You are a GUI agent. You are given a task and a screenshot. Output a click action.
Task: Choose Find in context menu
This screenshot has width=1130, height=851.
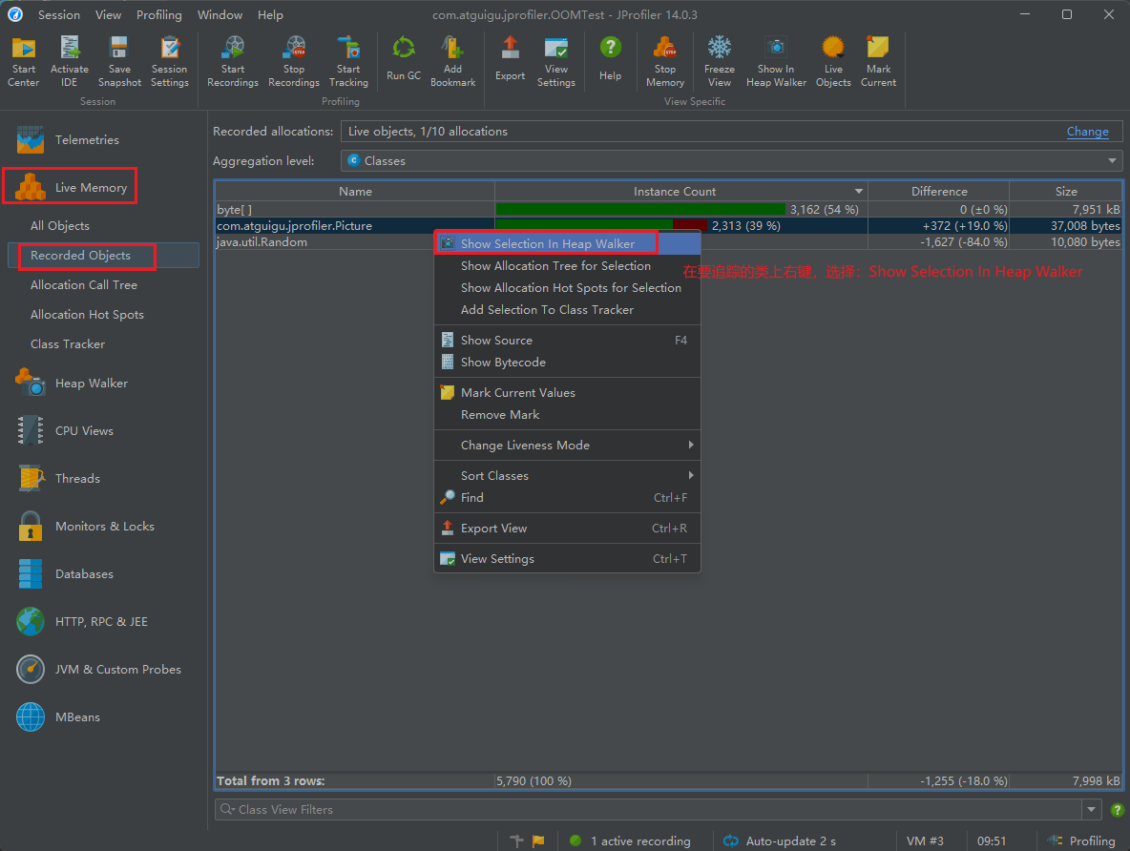[x=567, y=498]
